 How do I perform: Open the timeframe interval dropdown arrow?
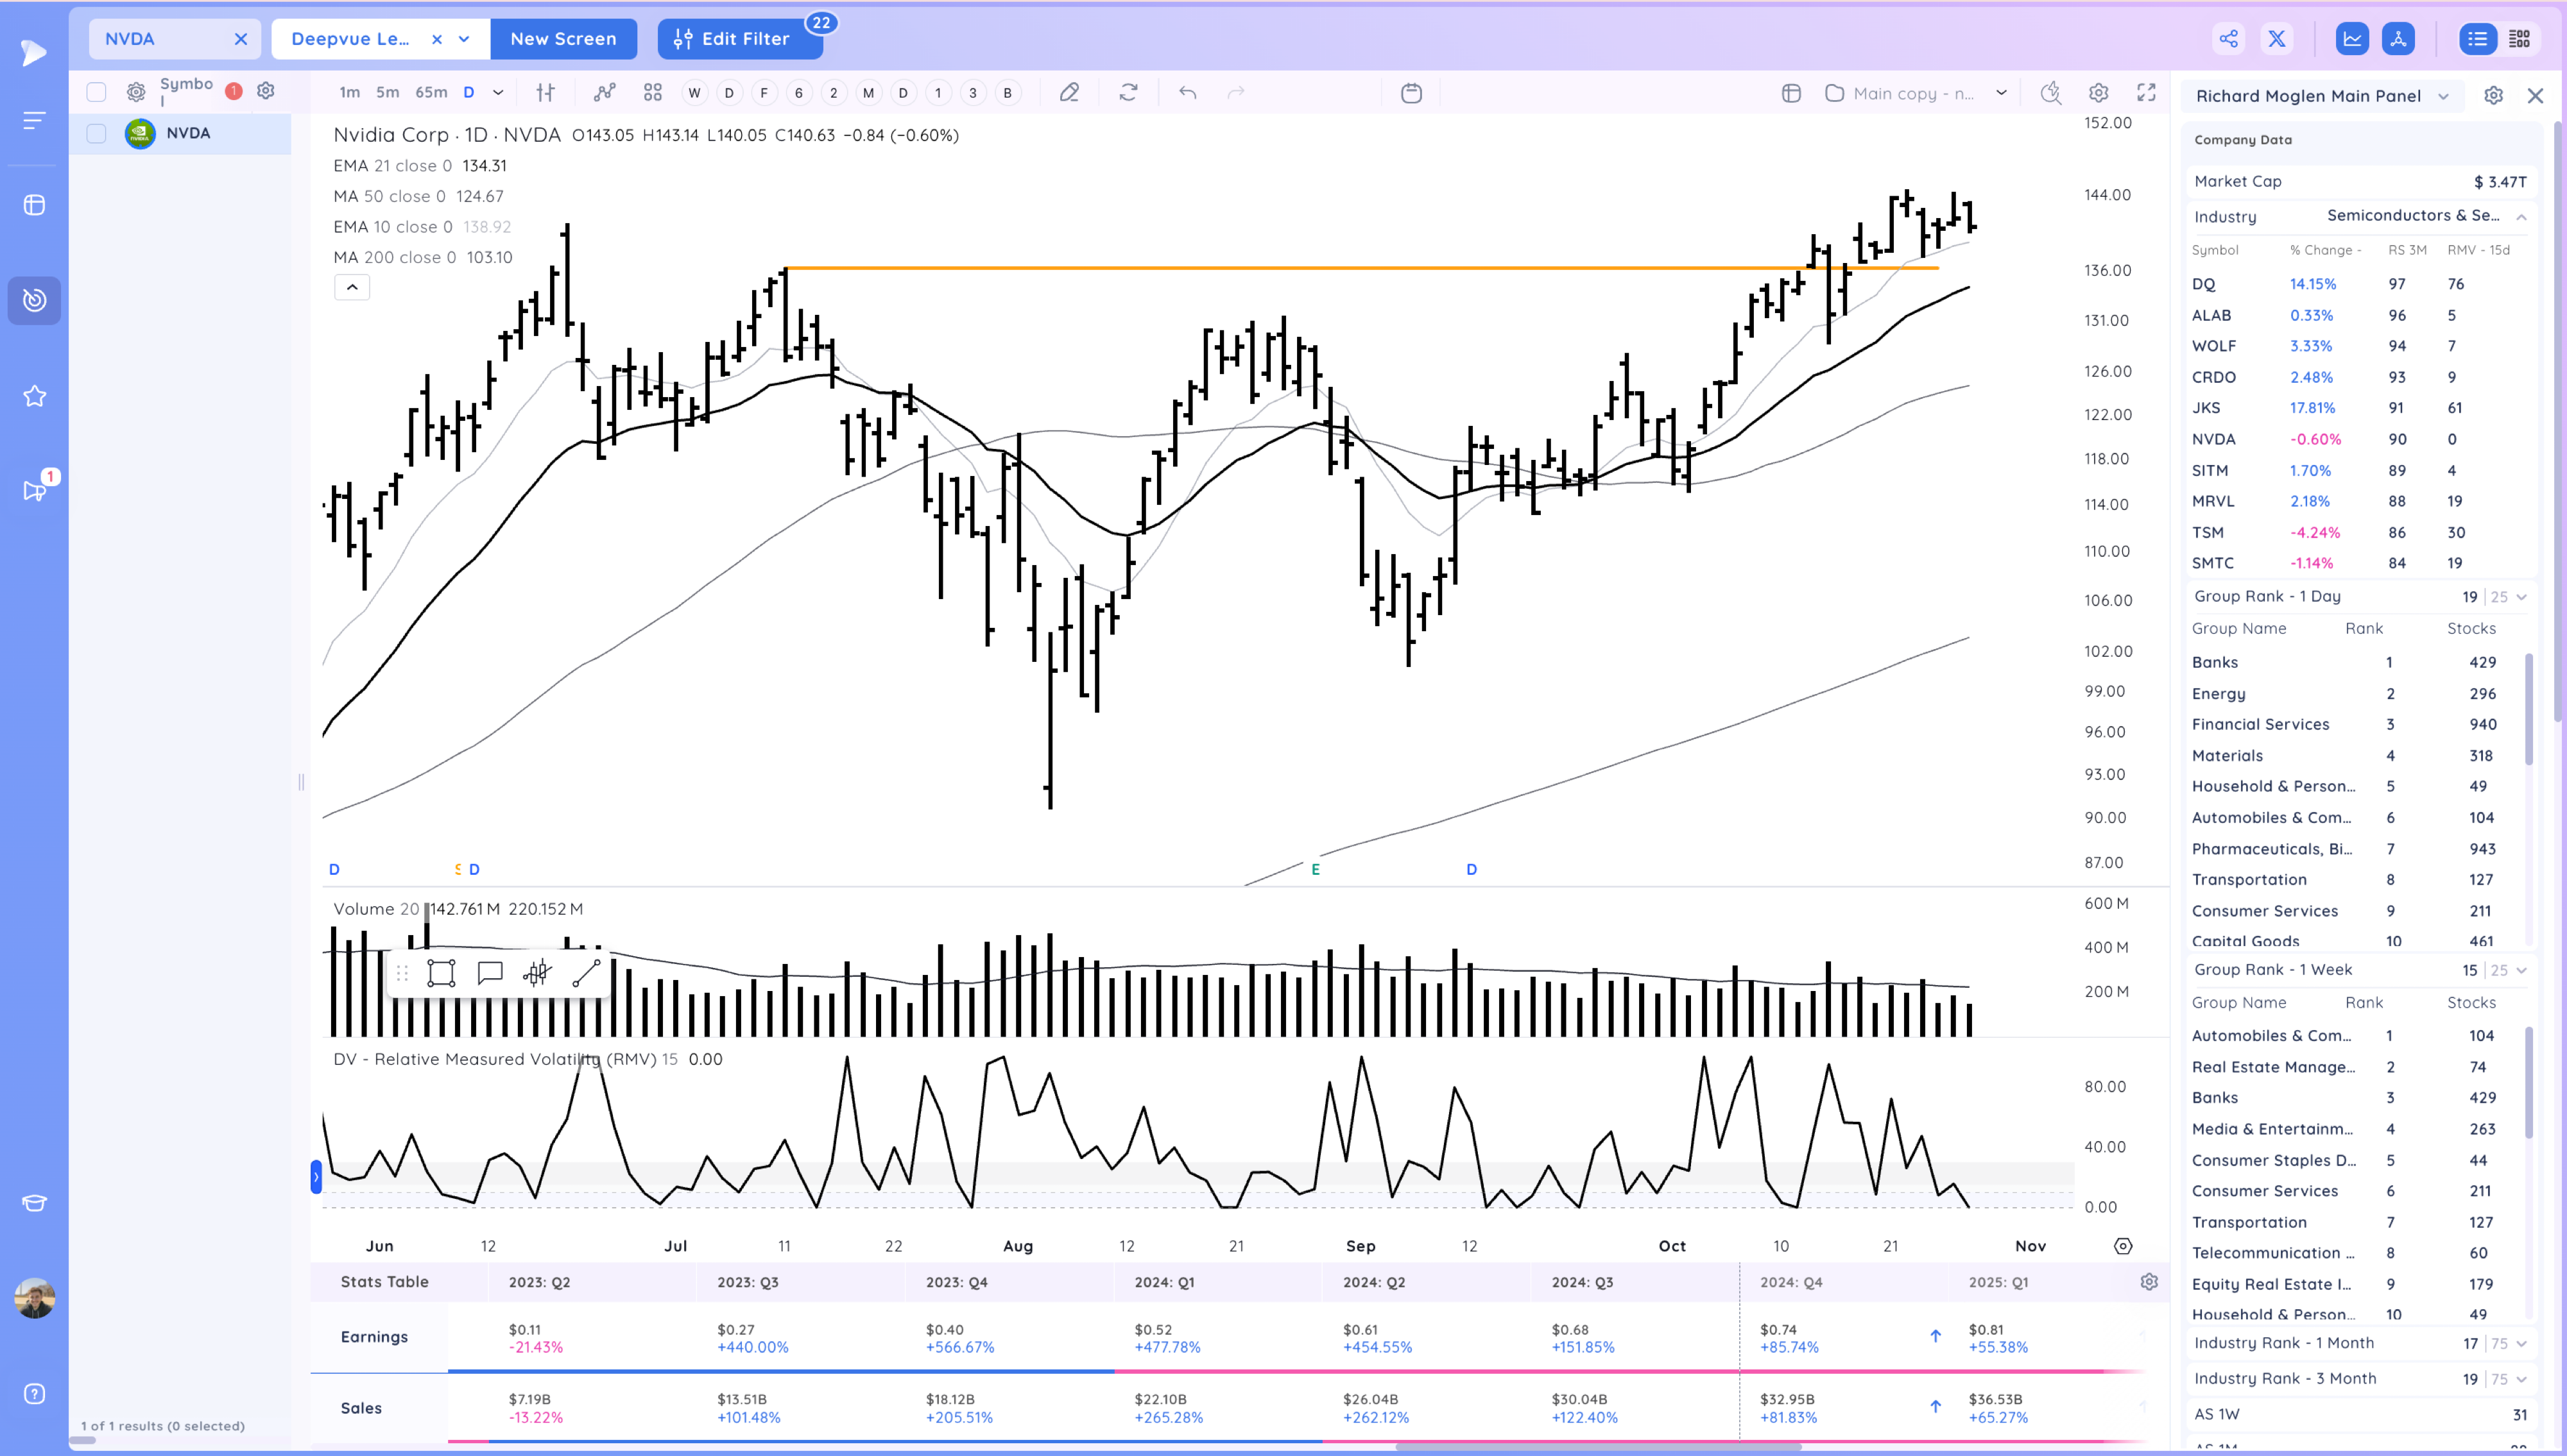point(497,93)
